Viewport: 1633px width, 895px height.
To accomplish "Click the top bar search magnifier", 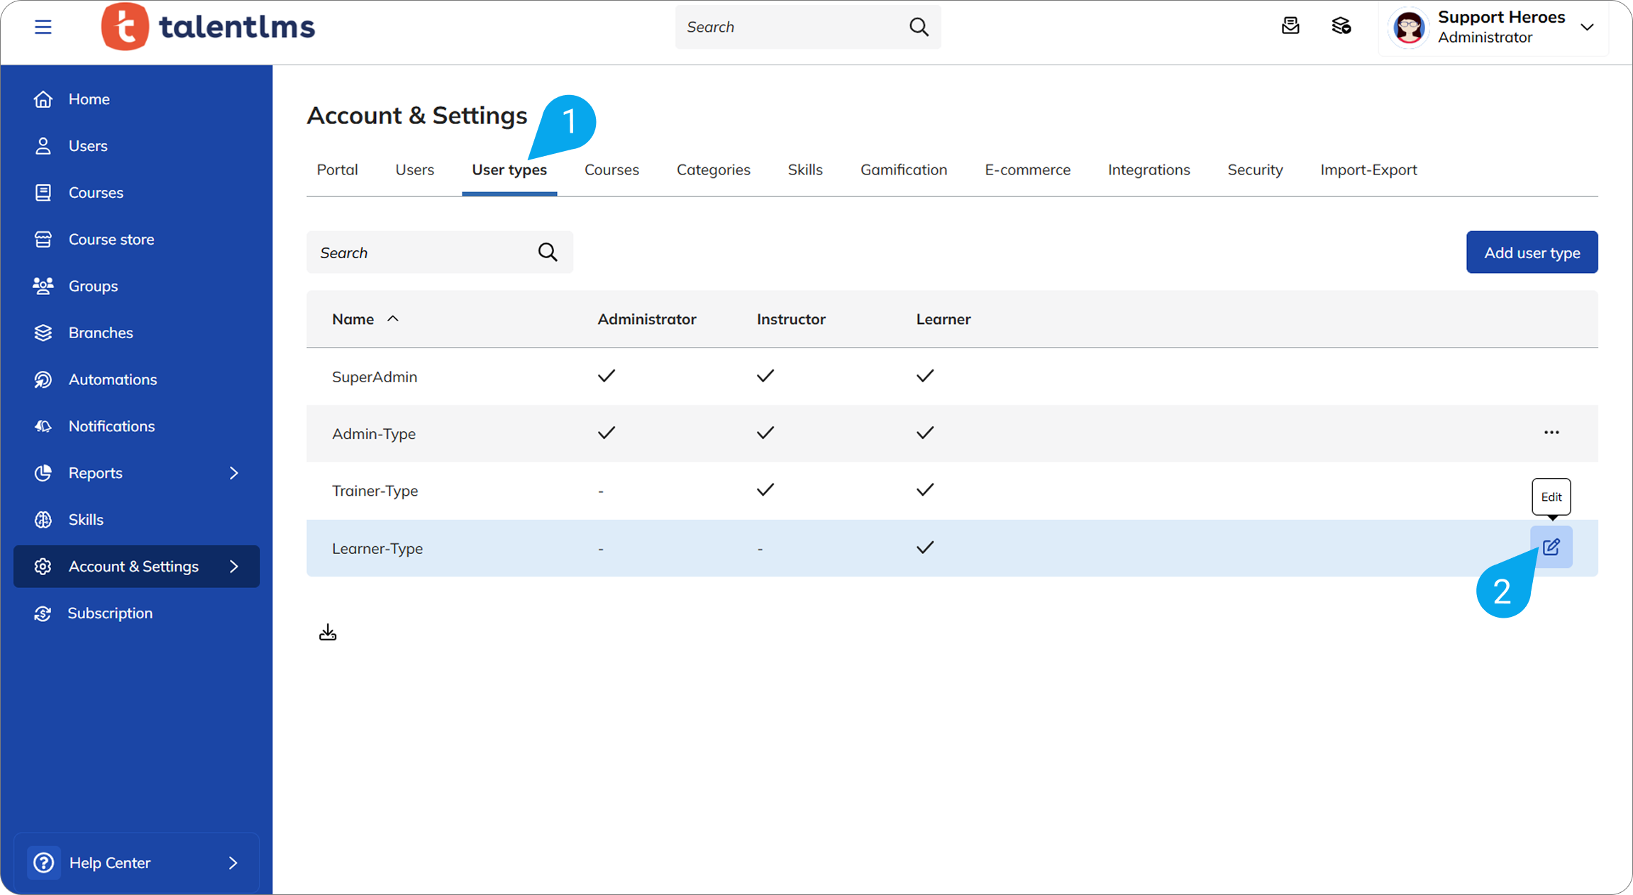I will tap(919, 27).
